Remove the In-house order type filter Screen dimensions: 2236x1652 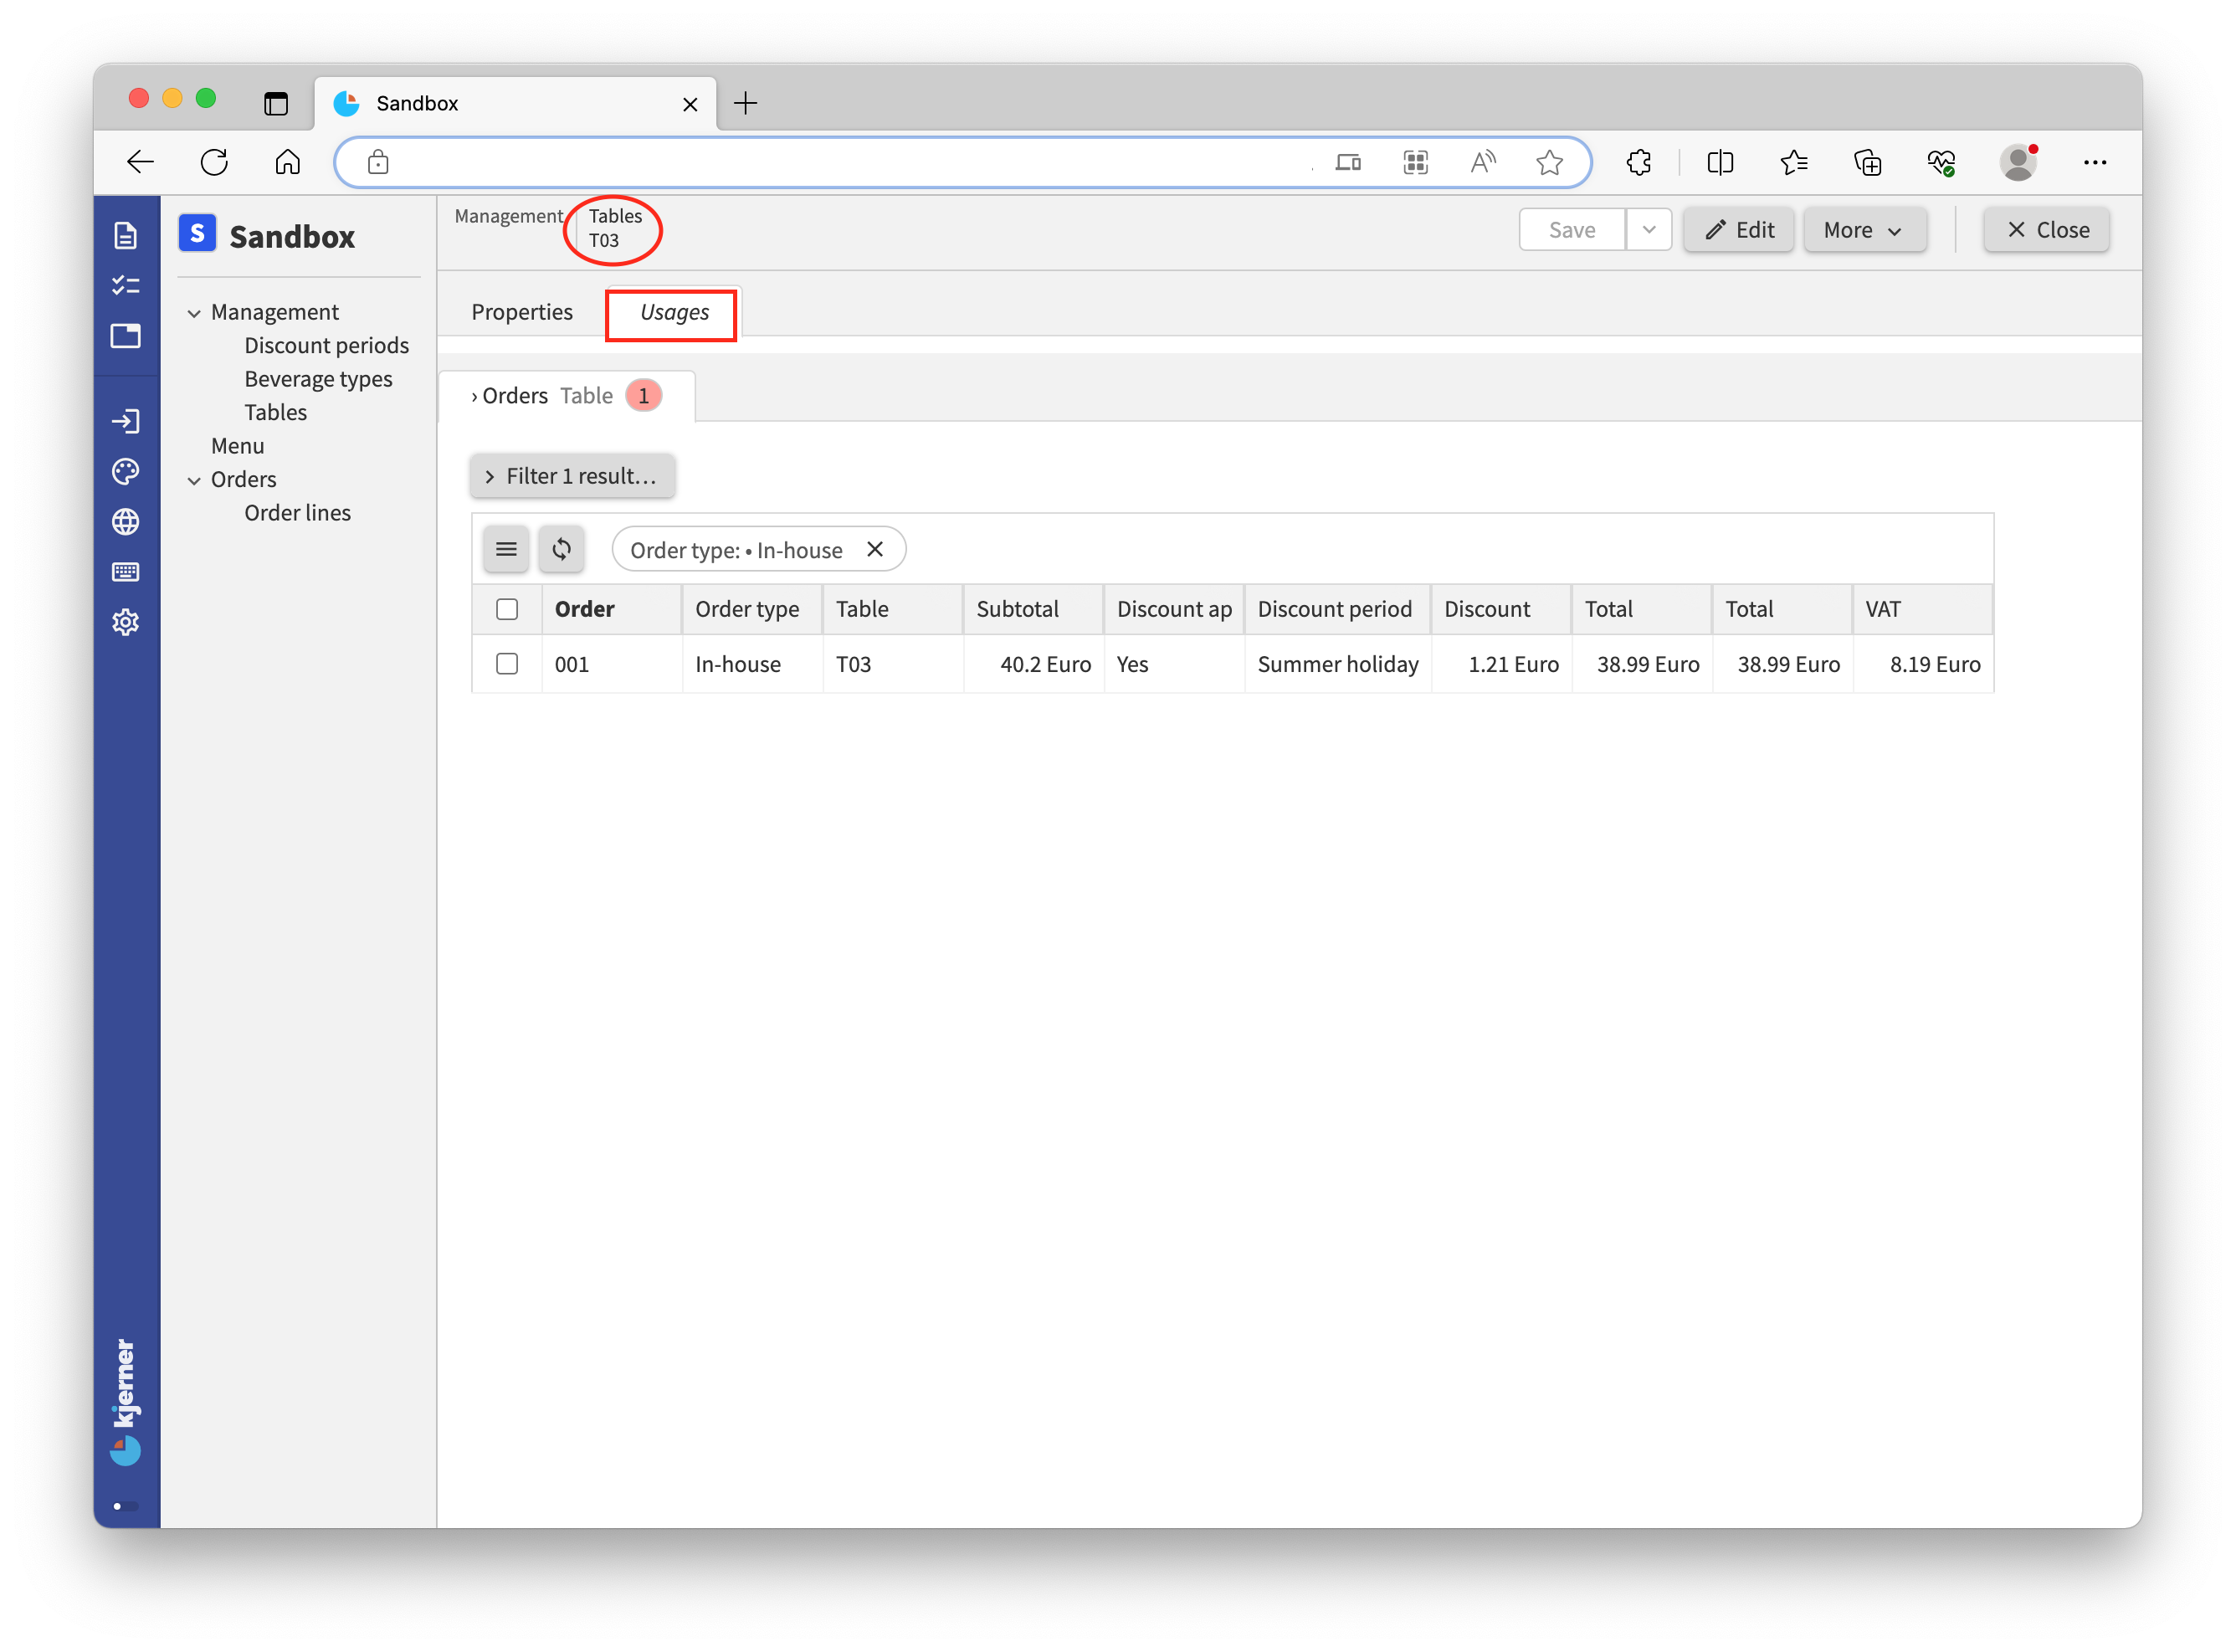click(x=877, y=550)
